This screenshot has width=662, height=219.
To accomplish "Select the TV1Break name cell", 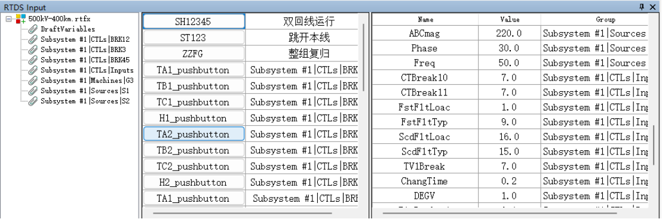I will [x=425, y=166].
